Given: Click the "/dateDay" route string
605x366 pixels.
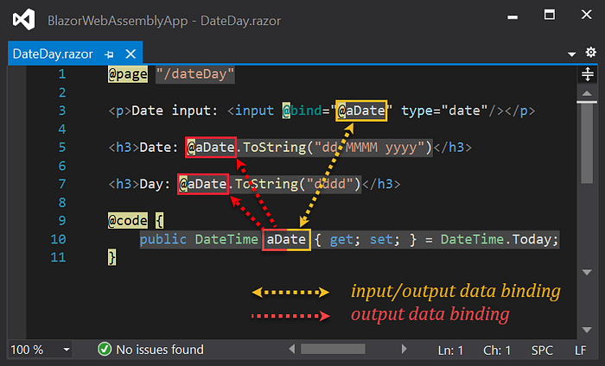Looking at the screenshot, I should [195, 74].
